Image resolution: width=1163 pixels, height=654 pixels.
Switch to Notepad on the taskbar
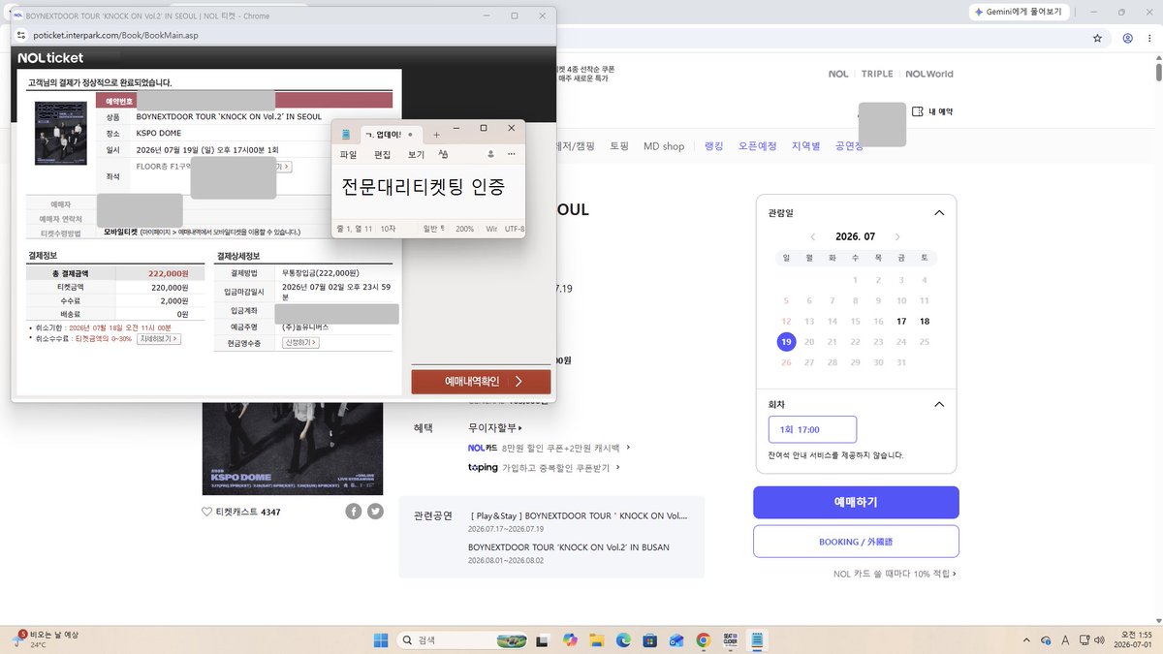click(756, 640)
